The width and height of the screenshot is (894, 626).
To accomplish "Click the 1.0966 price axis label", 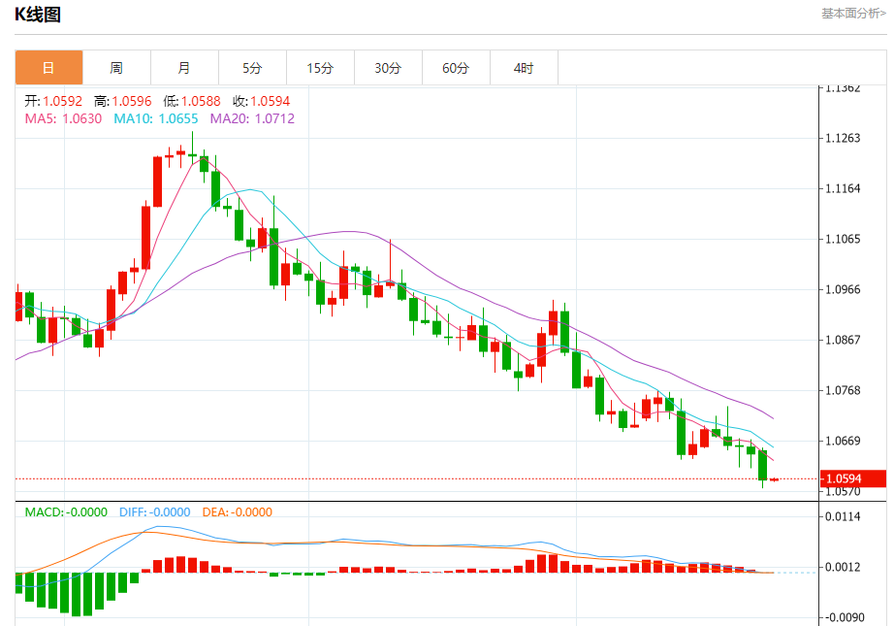I will click(x=843, y=289).
